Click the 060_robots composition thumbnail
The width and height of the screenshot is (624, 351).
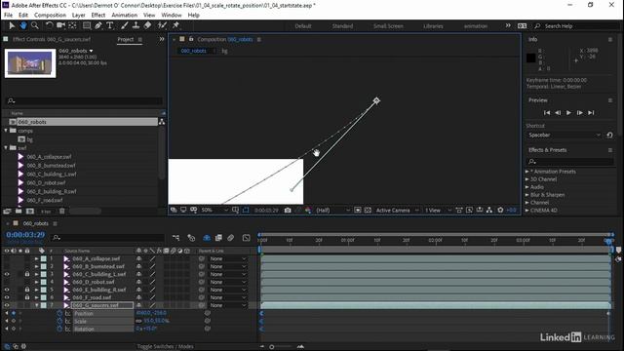30,63
